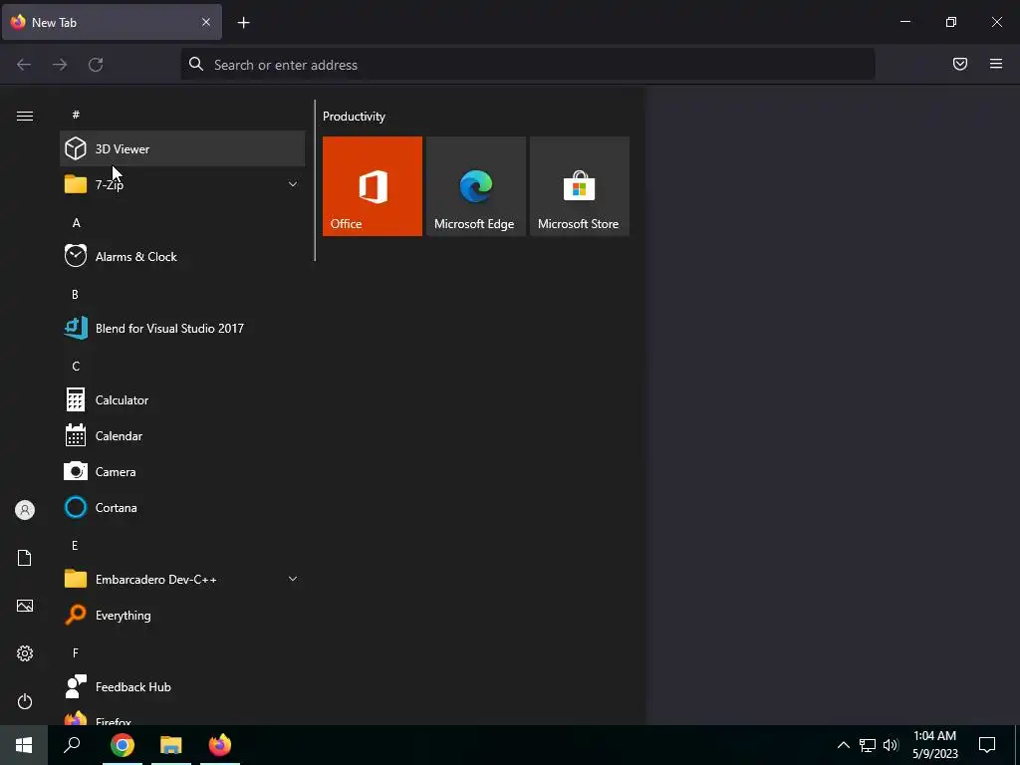Open File Explorer from the taskbar
1020x765 pixels.
[x=171, y=745]
